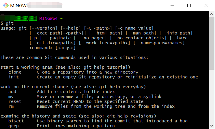Click the 'rm' command entry

coord(11,106)
